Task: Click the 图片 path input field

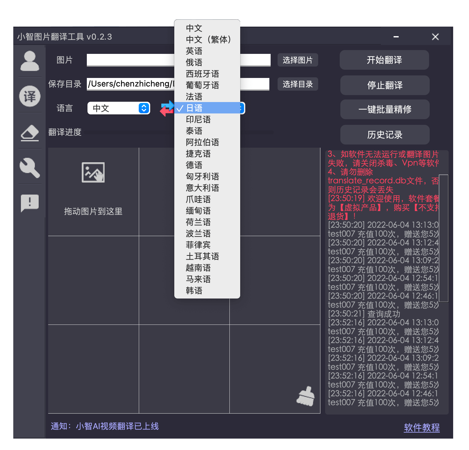Action: 179,60
